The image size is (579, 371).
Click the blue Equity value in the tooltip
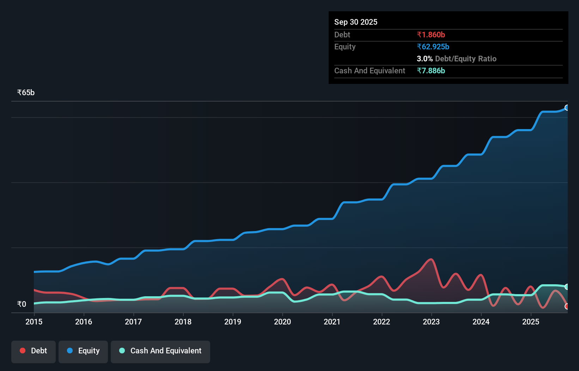pyautogui.click(x=433, y=47)
